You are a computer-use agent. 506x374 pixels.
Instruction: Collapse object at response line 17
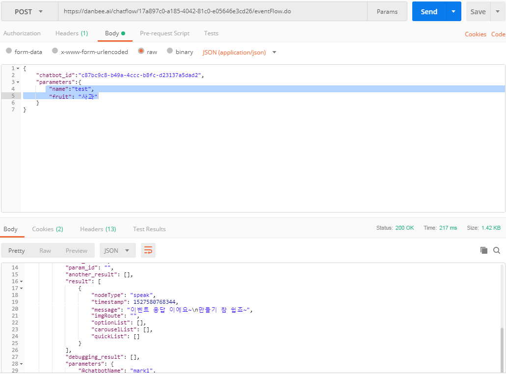[x=21, y=289]
